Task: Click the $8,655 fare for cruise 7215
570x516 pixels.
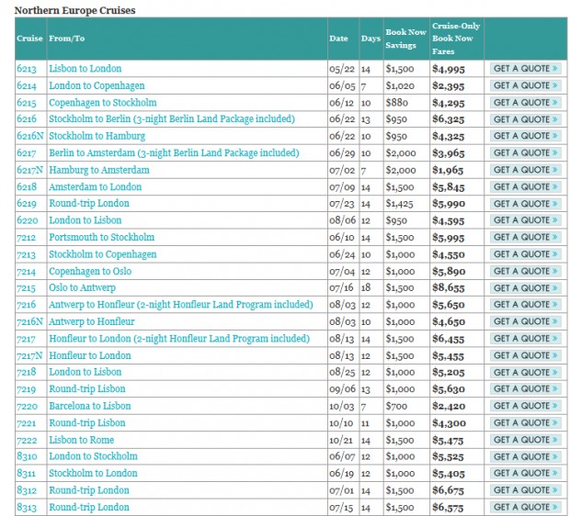Action: pos(449,288)
